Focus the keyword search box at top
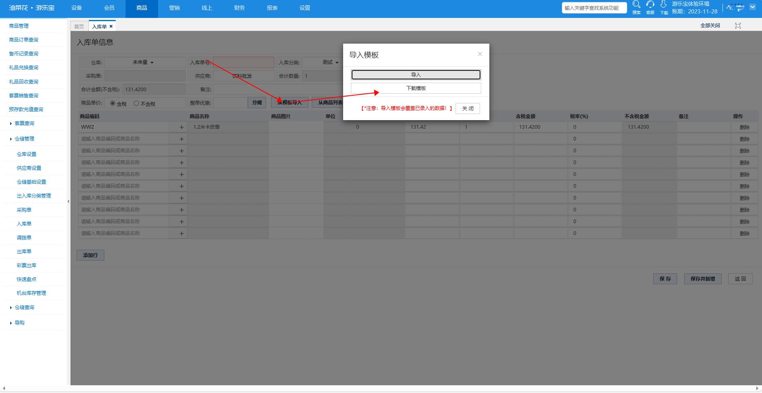Image resolution: width=762 pixels, height=393 pixels. [594, 8]
